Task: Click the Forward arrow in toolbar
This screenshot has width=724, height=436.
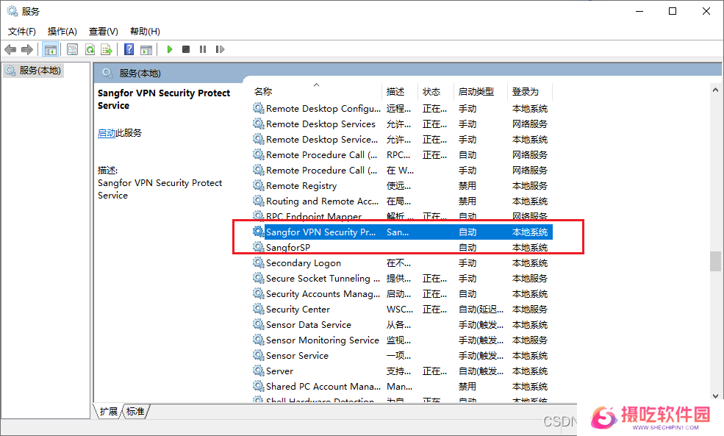Action: click(27, 49)
